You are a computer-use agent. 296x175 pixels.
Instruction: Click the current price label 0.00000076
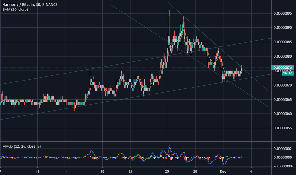[x=283, y=68]
